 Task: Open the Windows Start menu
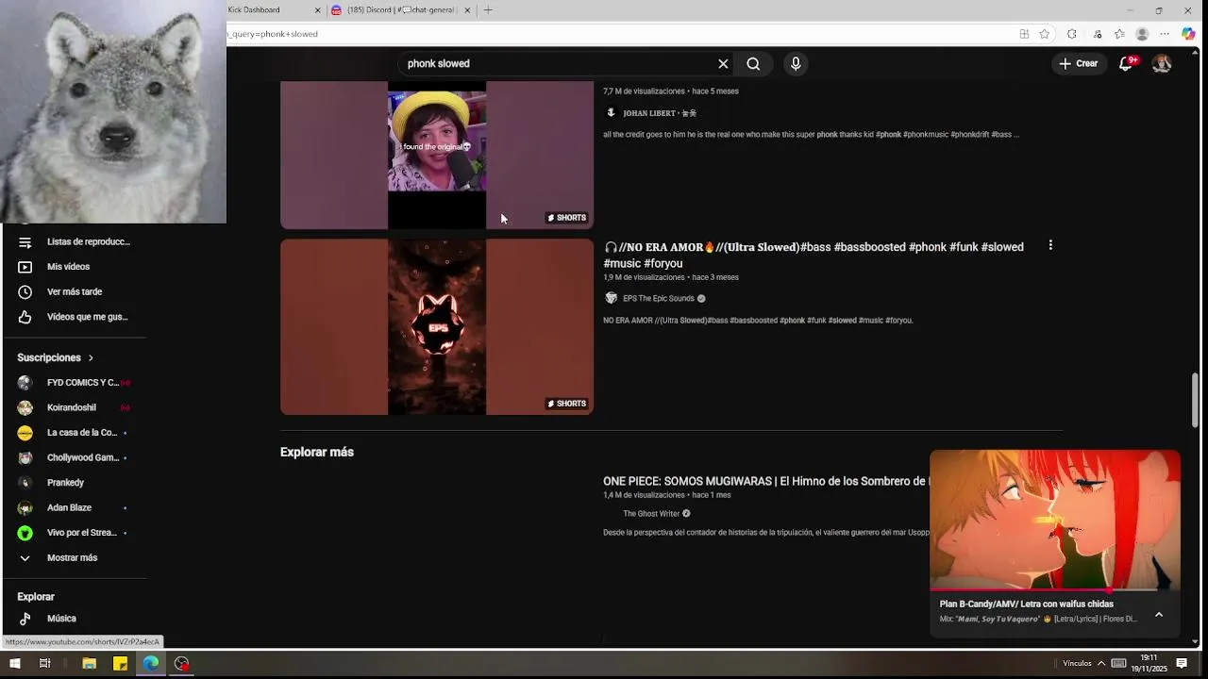click(15, 664)
